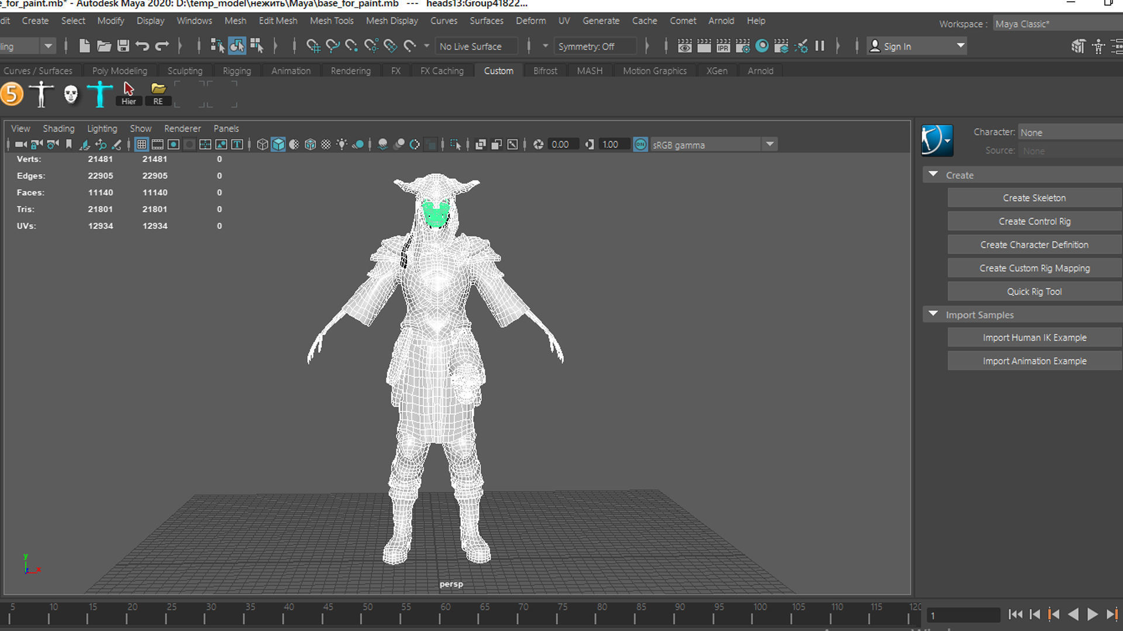The height and width of the screenshot is (631, 1123).
Task: Open Character None dropdown
Action: pyautogui.click(x=1070, y=133)
